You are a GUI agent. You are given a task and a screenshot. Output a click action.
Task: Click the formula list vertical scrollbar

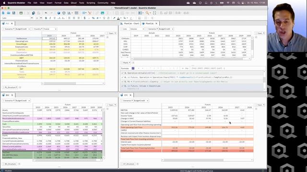click(264, 80)
